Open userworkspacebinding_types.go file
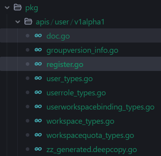161x156 pixels. (x=100, y=107)
